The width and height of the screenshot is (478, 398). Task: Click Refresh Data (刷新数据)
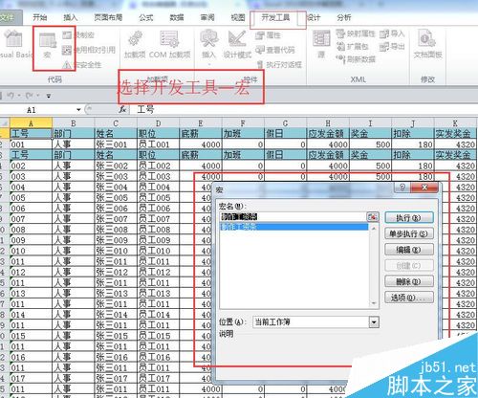pos(356,59)
